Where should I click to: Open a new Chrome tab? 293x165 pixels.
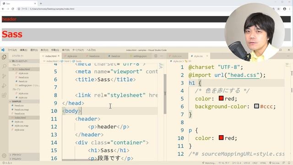click(41, 3)
